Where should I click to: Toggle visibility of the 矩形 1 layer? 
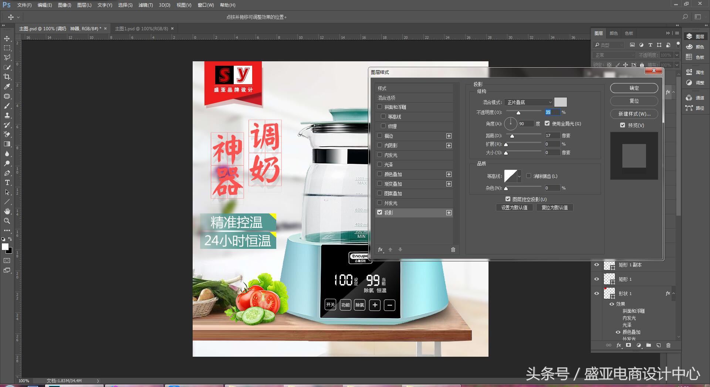tap(597, 279)
